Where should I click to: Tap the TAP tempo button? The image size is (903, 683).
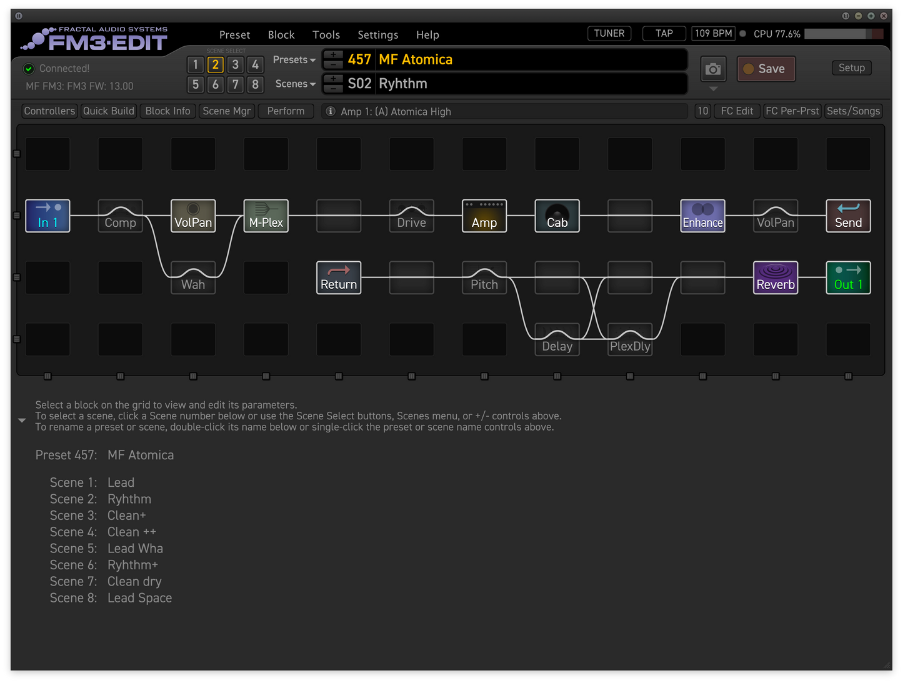coord(664,34)
